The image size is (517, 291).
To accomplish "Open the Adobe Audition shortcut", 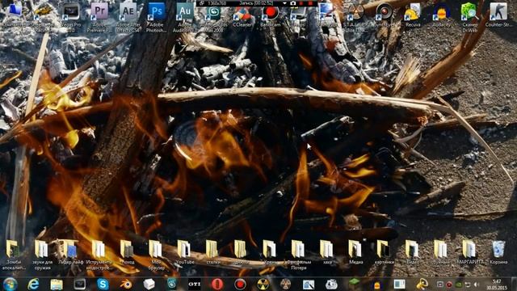I will pos(185,16).
